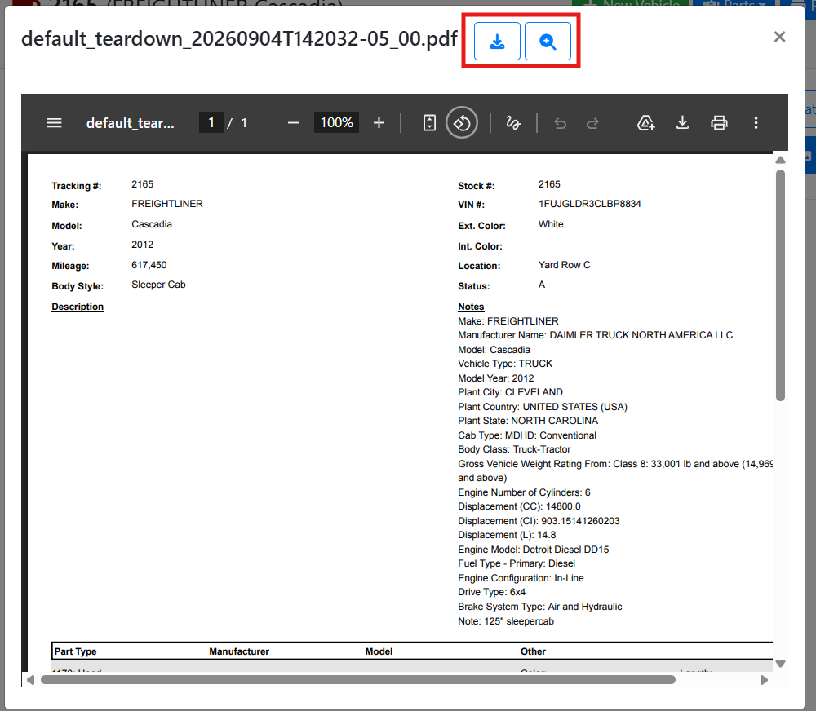Click the 100% zoom level field

pos(337,123)
